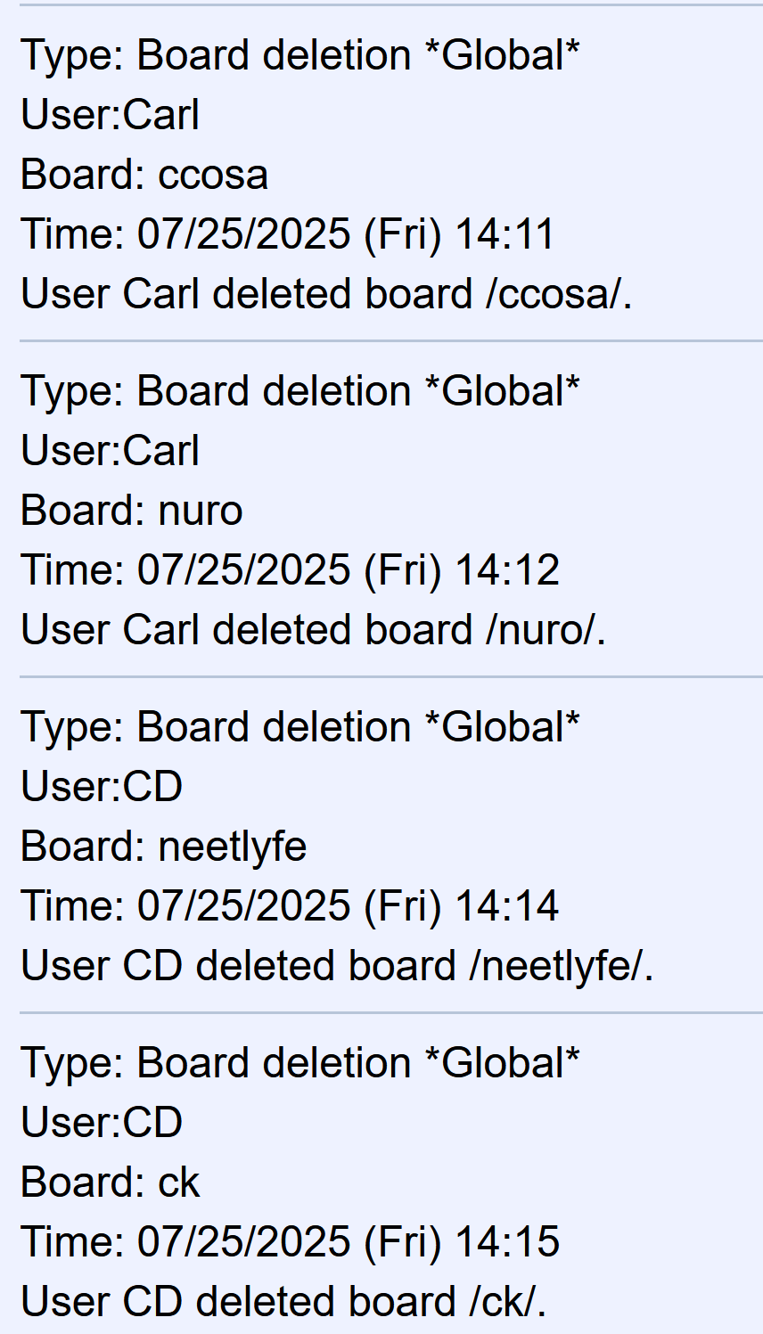Click the 14:14 timestamp line
Image resolution: width=763 pixels, height=1334 pixels.
pos(290,906)
